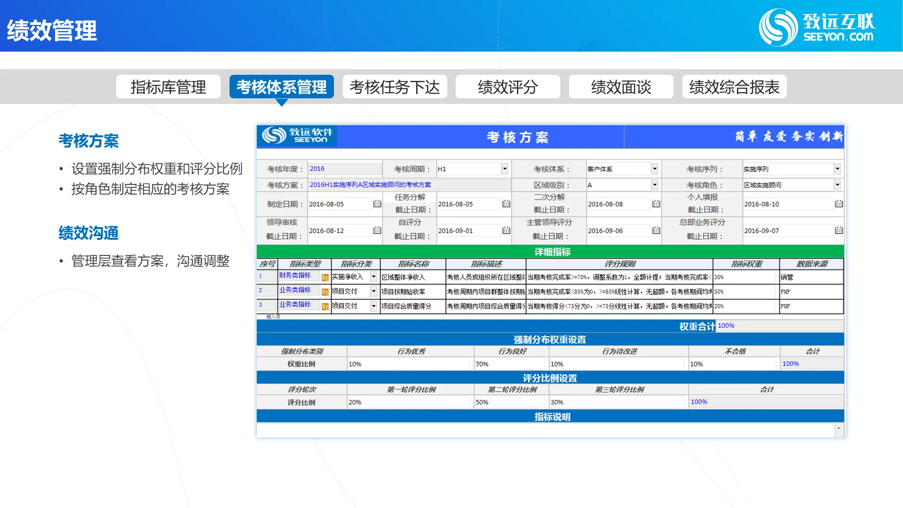This screenshot has height=508, width=903.
Task: Expand the 考核周期 H1 dropdown
Action: 505,169
